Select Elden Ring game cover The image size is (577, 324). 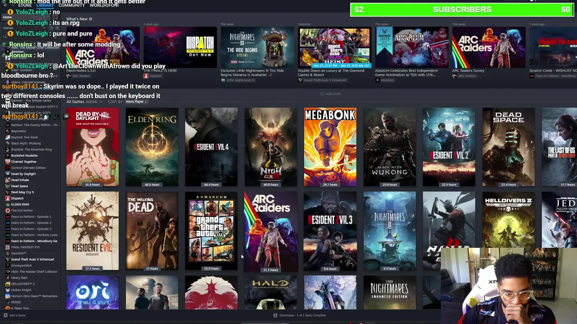[152, 147]
